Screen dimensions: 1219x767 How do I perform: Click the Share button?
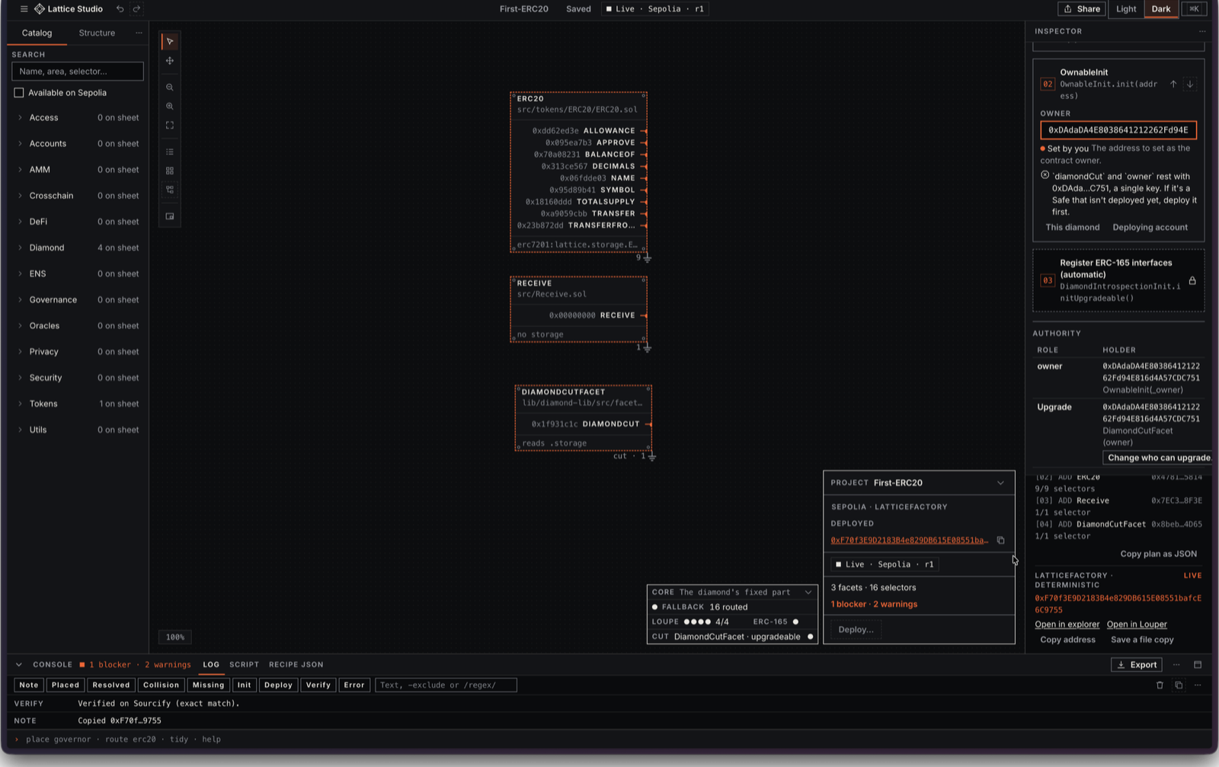tap(1082, 9)
